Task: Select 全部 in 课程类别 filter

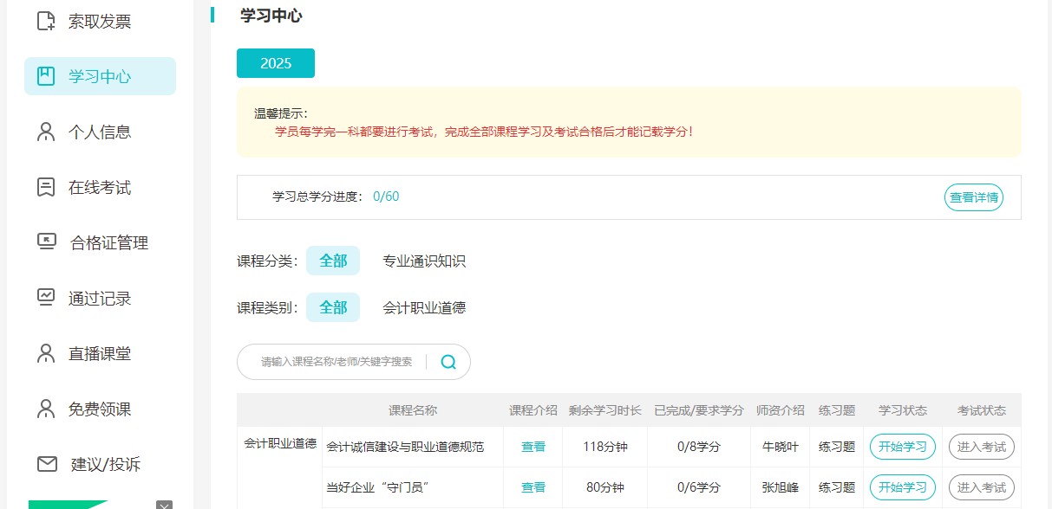Action: point(333,307)
